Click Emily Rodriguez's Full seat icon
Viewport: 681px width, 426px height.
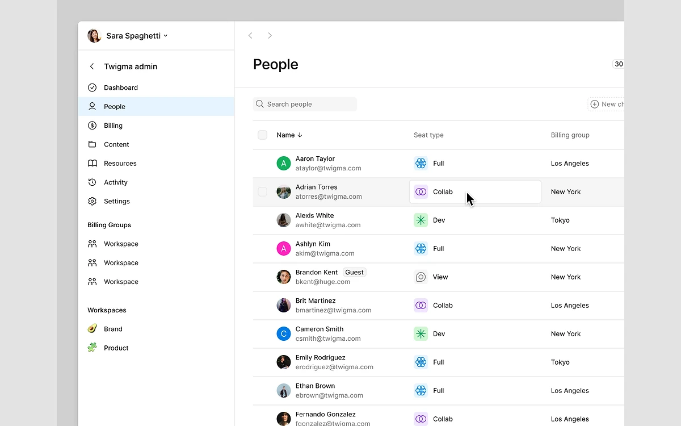[x=421, y=362]
